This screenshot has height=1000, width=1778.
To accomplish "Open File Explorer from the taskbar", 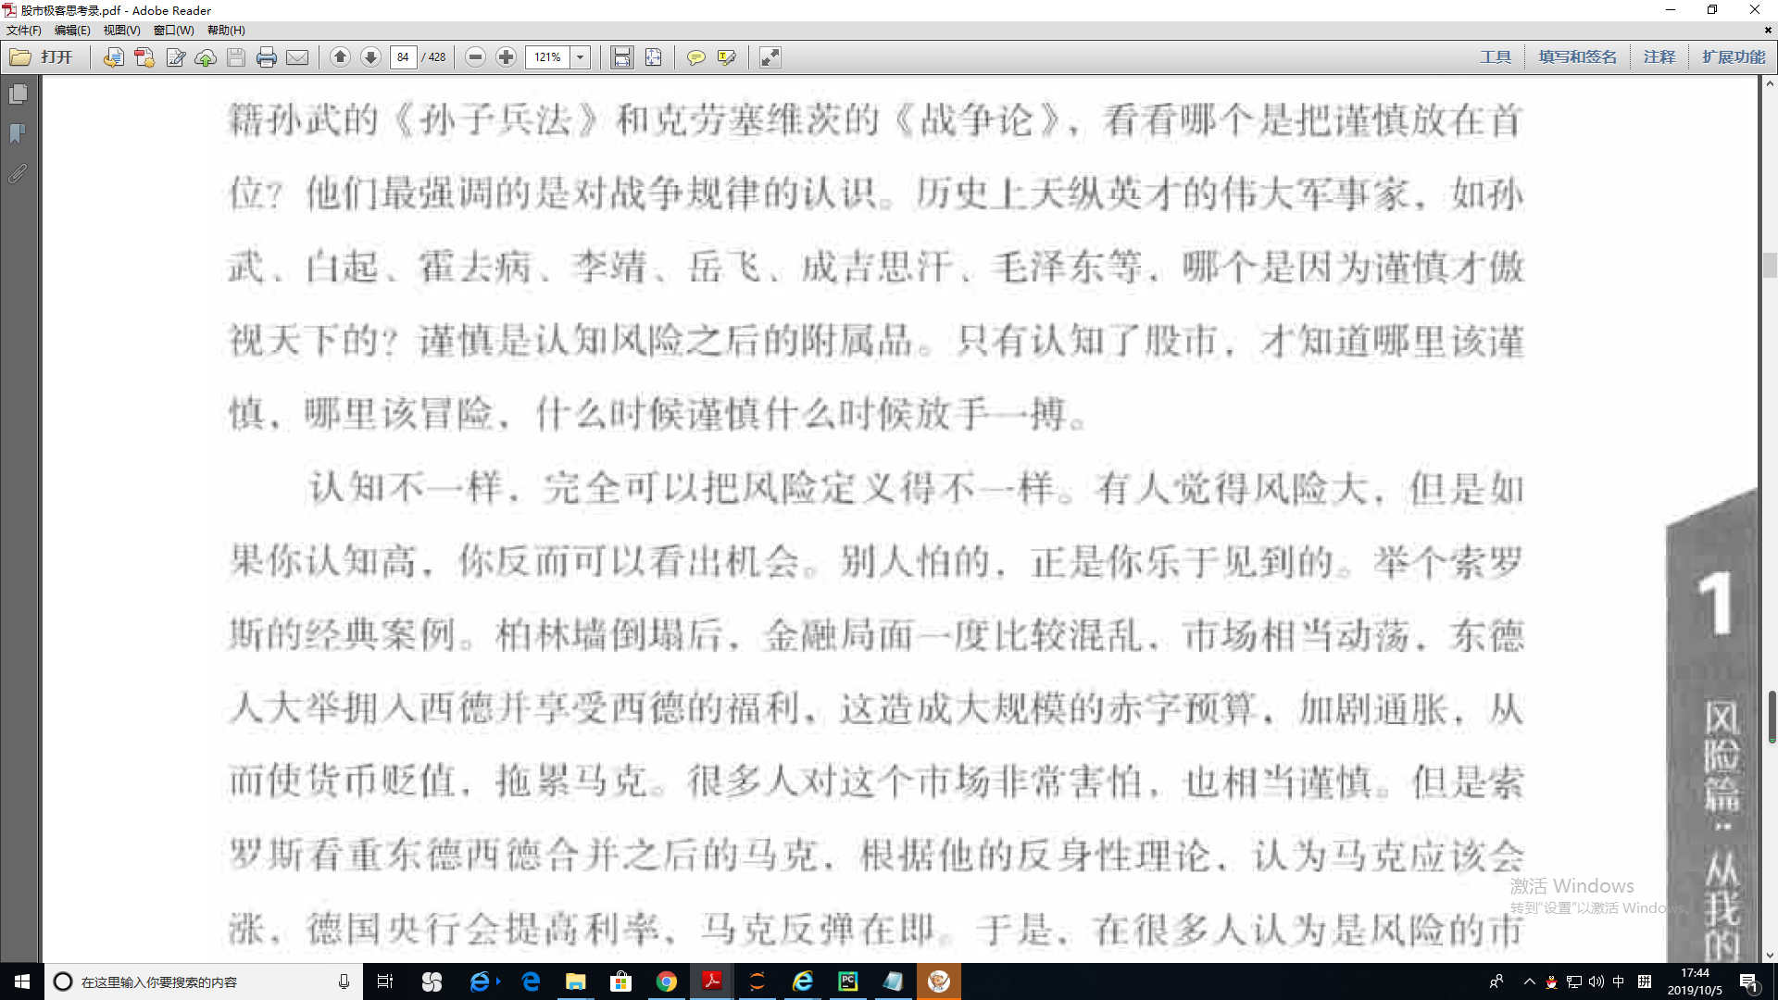I will tap(575, 981).
